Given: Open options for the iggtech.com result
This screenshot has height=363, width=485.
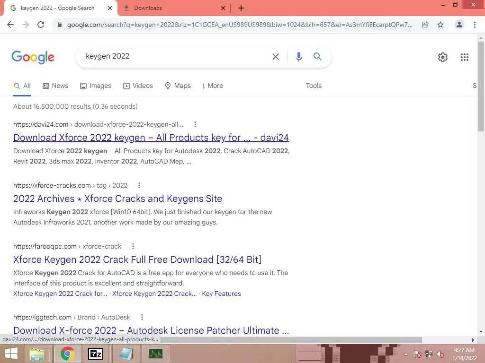Looking at the screenshot, I should click(x=142, y=317).
